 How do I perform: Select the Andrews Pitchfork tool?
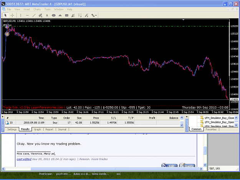click(86, 15)
